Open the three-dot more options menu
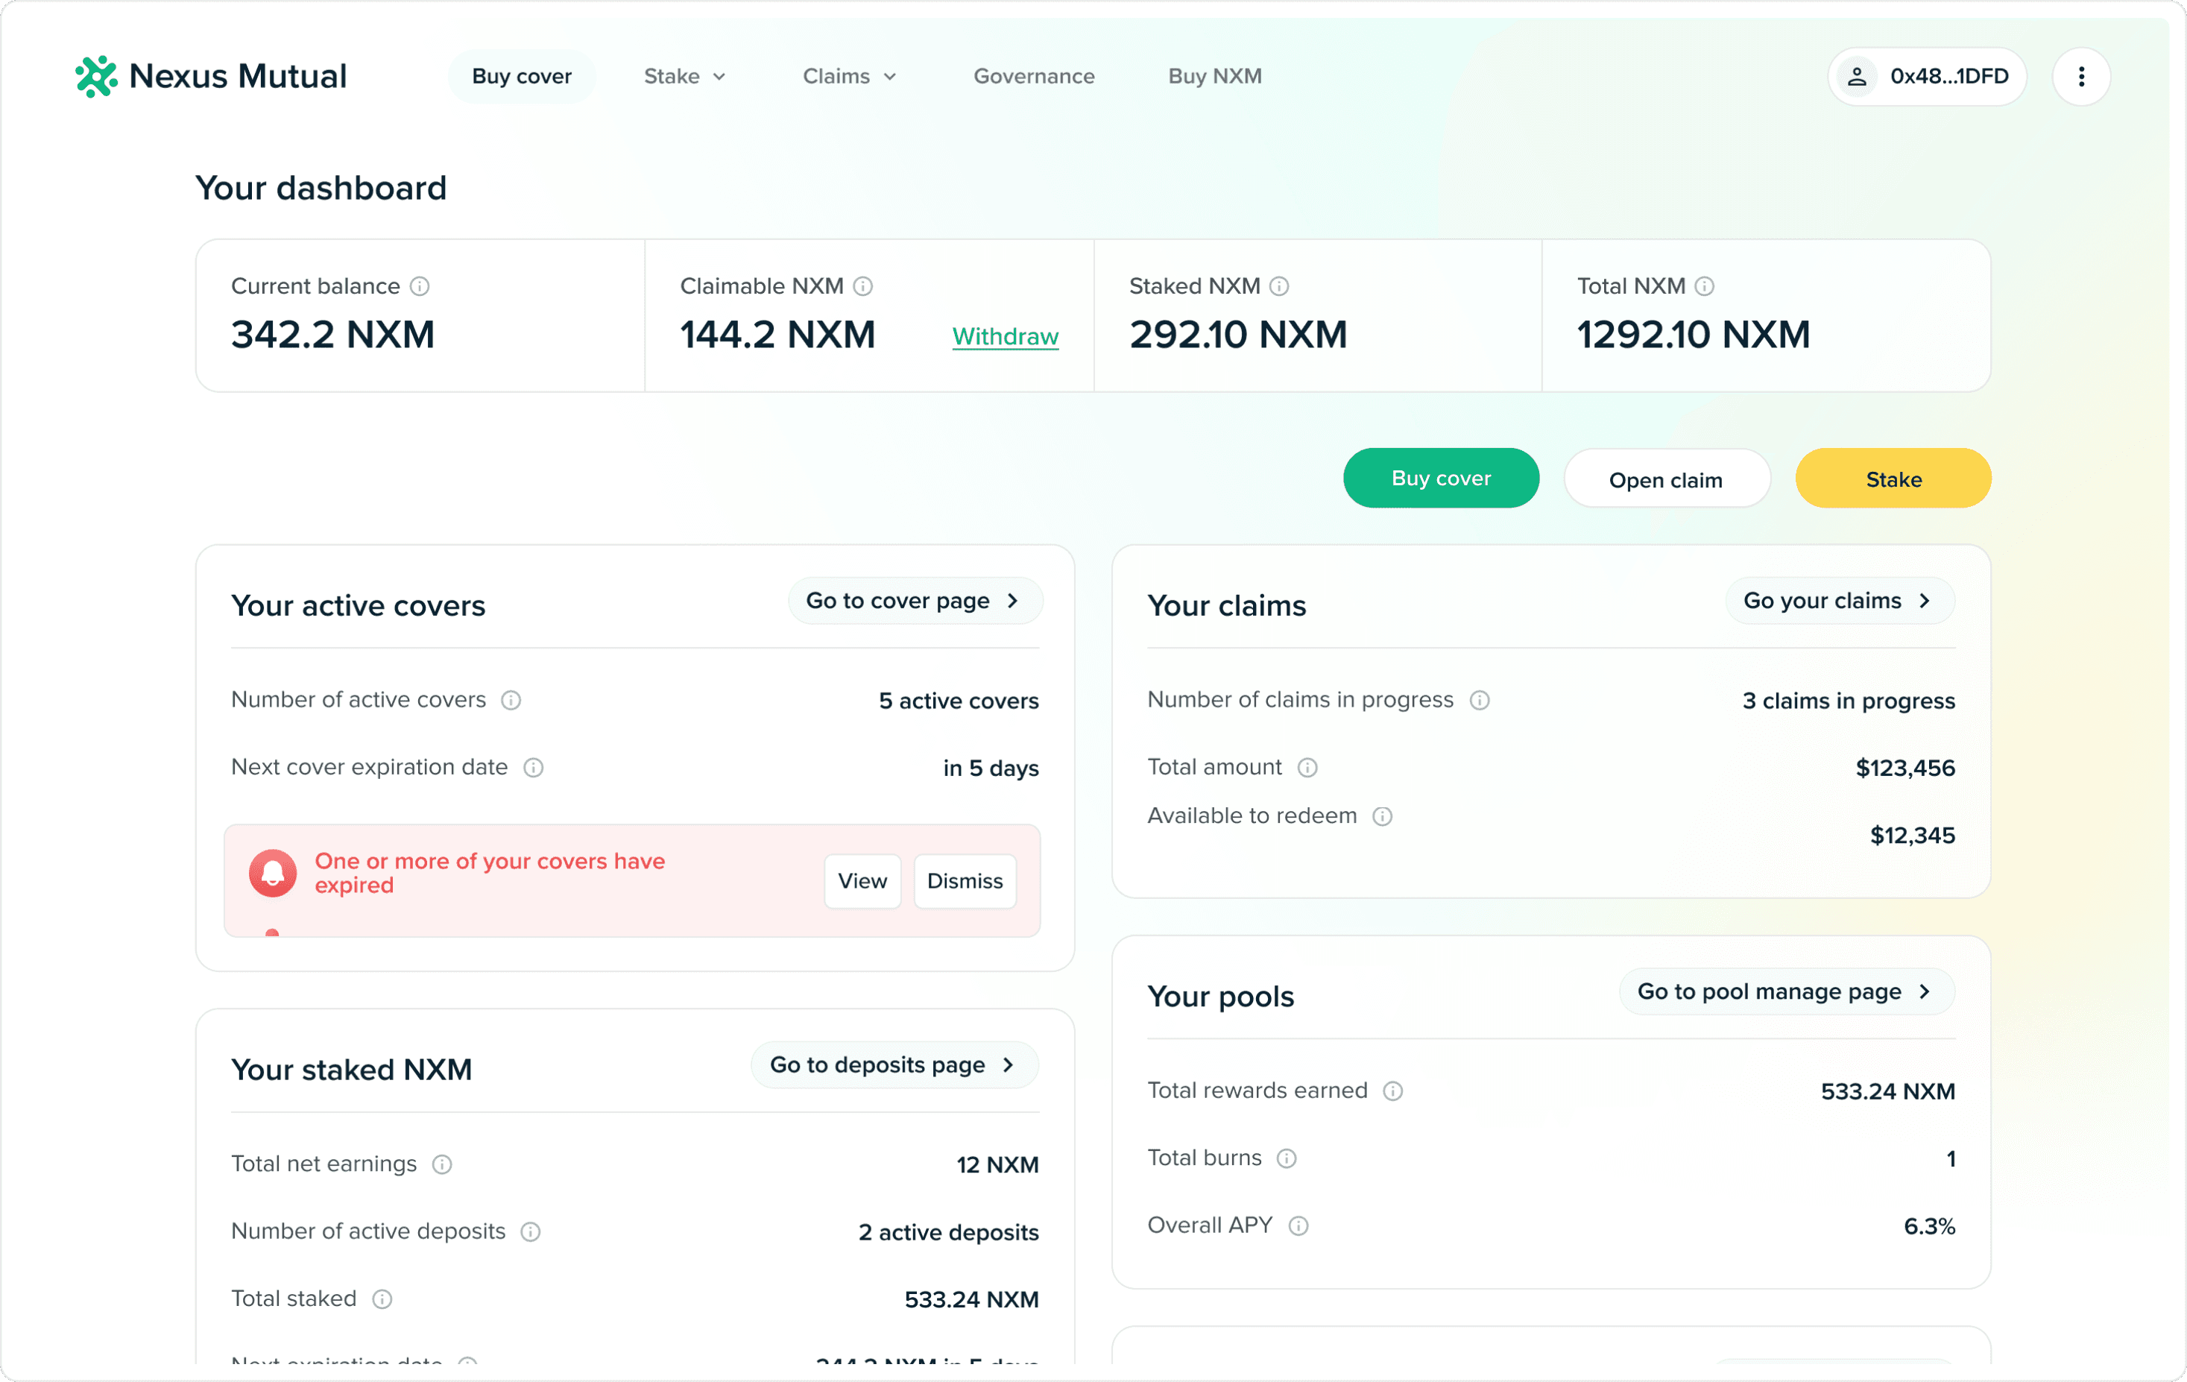 click(2080, 76)
